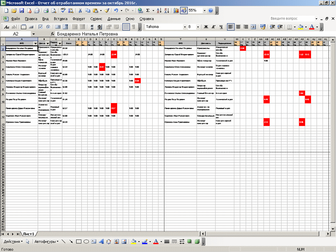Screen dimensions: 336x252
Task: Create a new blank workbook
Action: click(x=6, y=10)
